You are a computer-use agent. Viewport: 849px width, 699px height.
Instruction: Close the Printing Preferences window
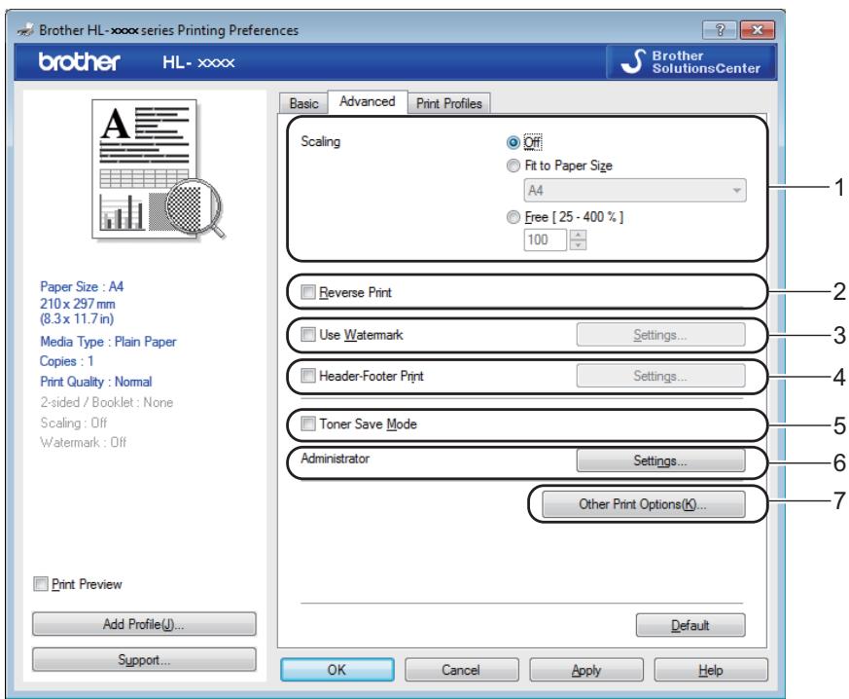click(x=757, y=30)
